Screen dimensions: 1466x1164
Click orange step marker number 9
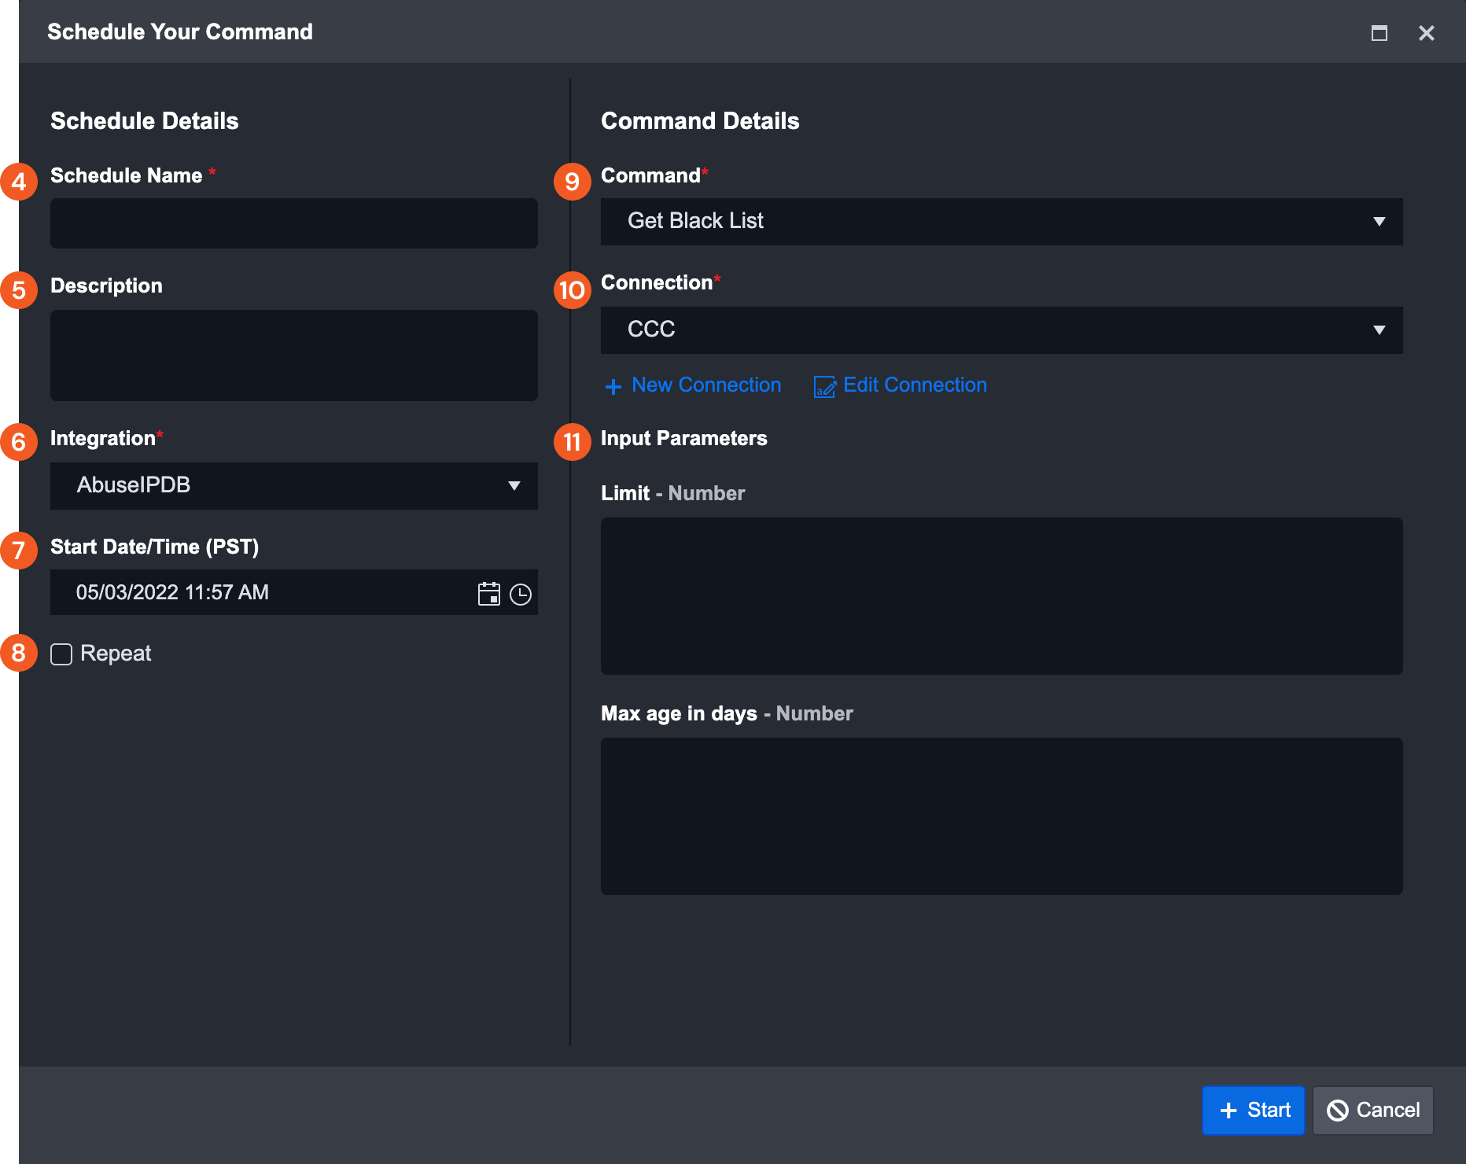click(572, 182)
